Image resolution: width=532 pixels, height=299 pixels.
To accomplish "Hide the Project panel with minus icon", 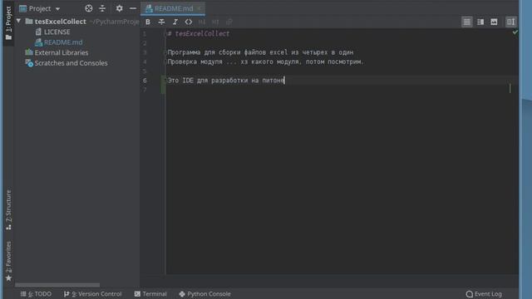I will pos(133,8).
